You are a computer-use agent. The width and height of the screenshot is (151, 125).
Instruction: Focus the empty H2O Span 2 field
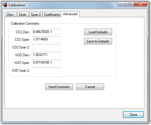[46, 70]
